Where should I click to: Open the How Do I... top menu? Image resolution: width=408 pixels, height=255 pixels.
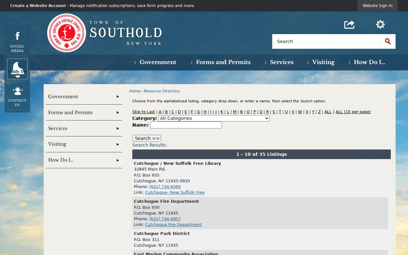click(369, 62)
